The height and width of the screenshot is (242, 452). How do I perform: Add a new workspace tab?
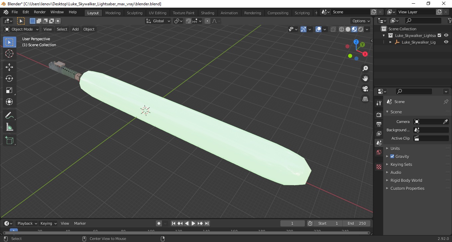(x=316, y=13)
